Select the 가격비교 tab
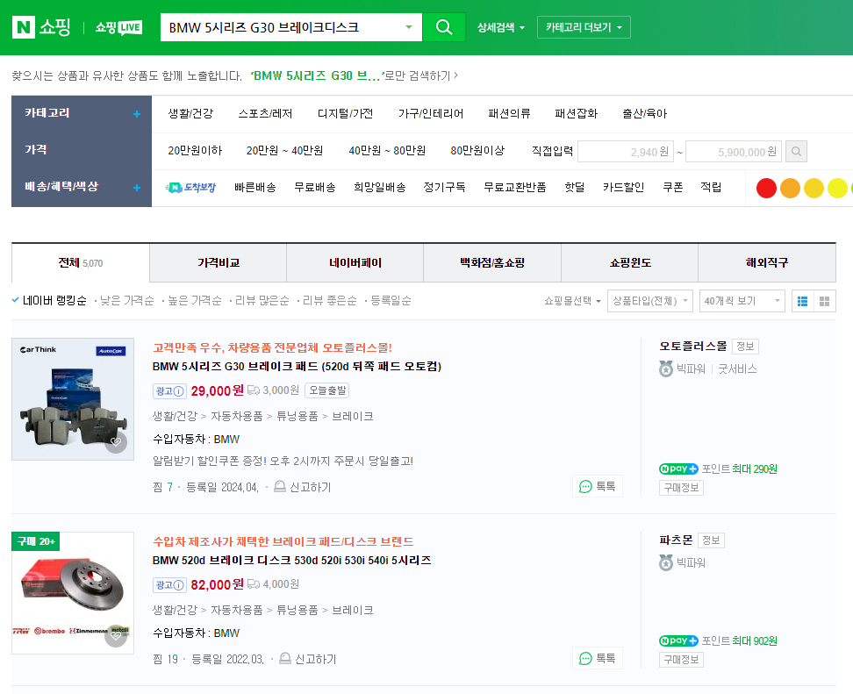The image size is (853, 694). pos(219,262)
